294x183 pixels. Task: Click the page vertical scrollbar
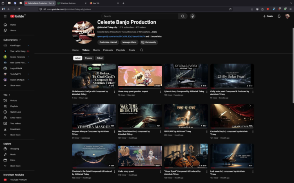tap(293, 65)
